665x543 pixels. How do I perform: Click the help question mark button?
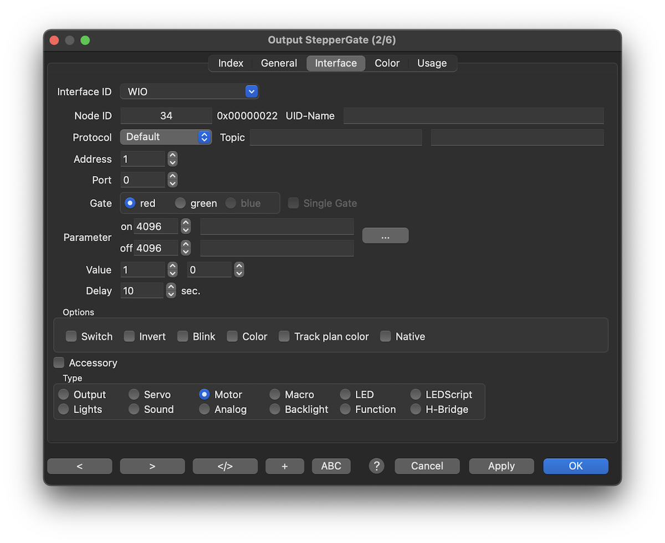click(376, 466)
